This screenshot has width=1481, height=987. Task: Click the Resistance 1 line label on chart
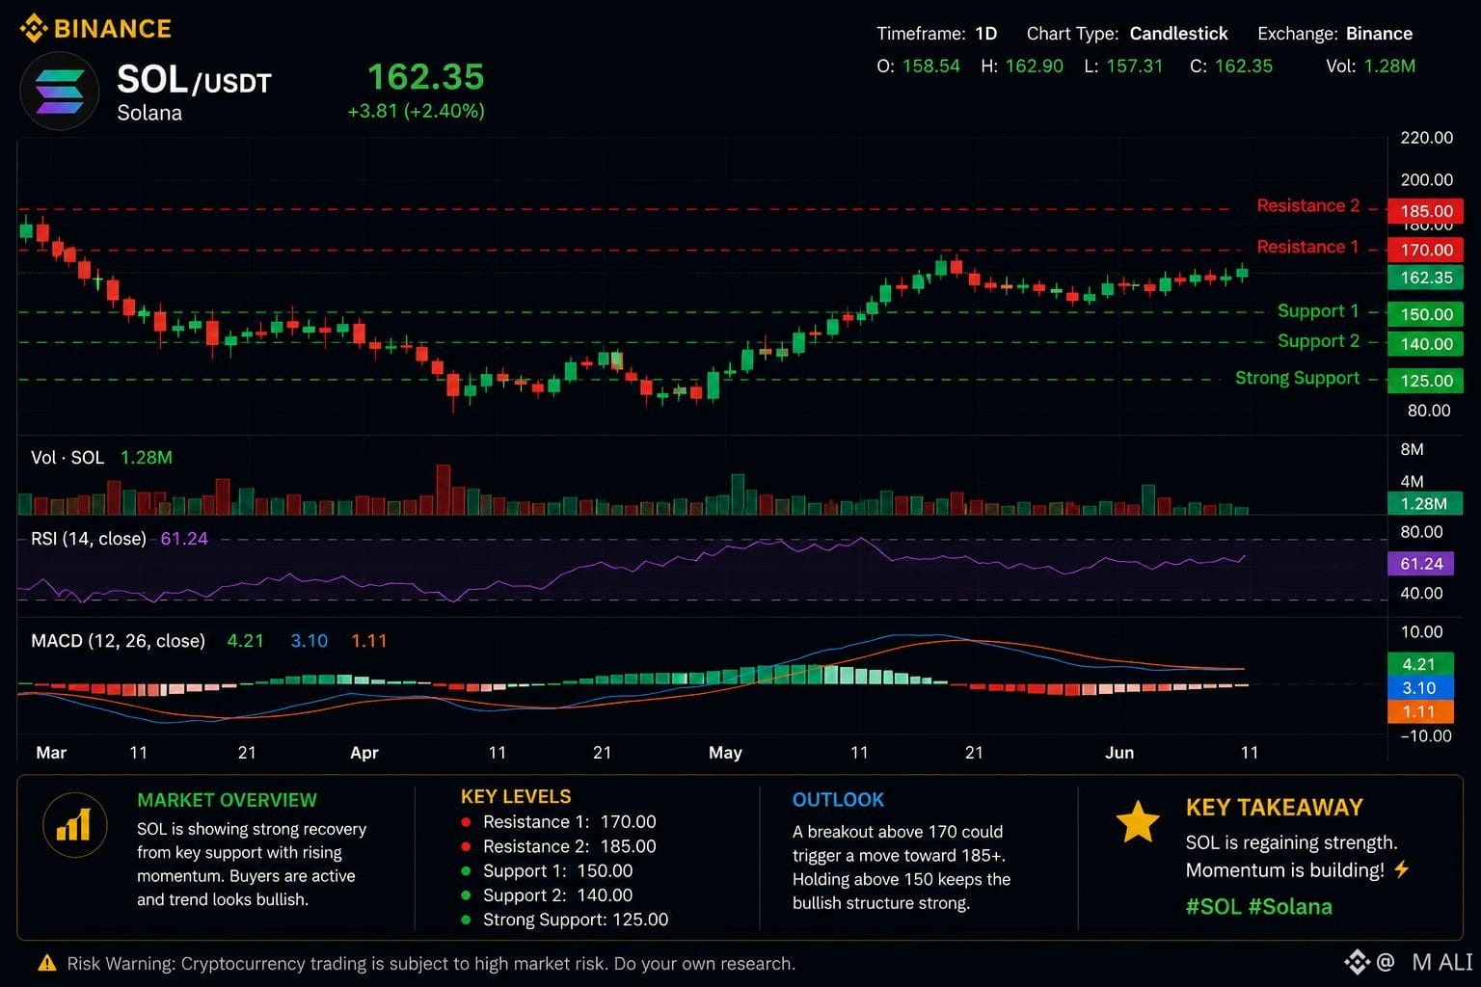pyautogui.click(x=1307, y=247)
